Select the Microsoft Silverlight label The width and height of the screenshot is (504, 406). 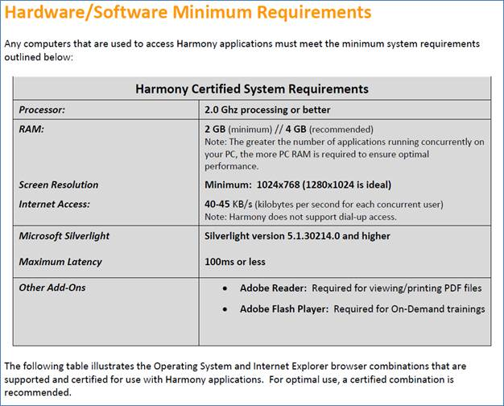point(64,236)
